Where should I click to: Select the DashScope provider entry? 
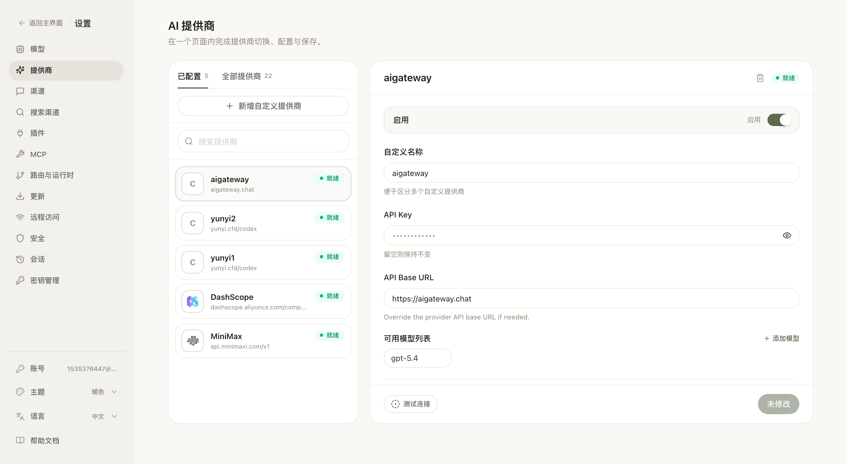click(263, 301)
